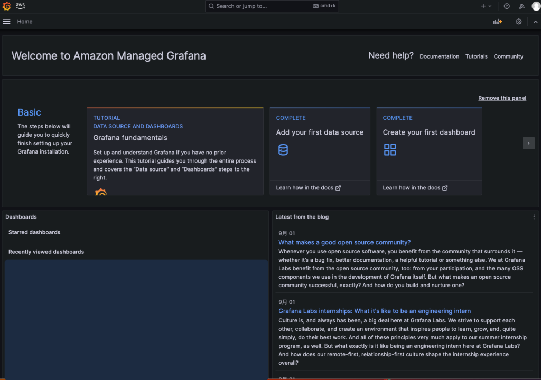This screenshot has width=541, height=380.
Task: Select the Home breadcrumb
Action: tap(24, 21)
